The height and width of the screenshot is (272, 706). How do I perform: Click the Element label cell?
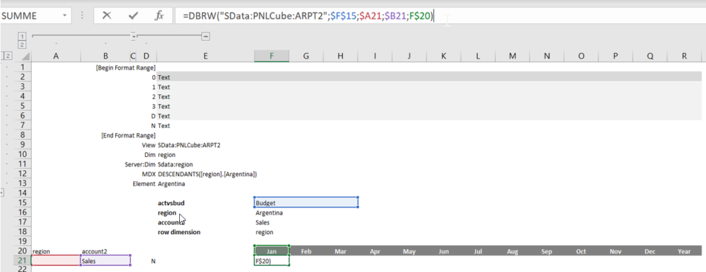pos(145,183)
